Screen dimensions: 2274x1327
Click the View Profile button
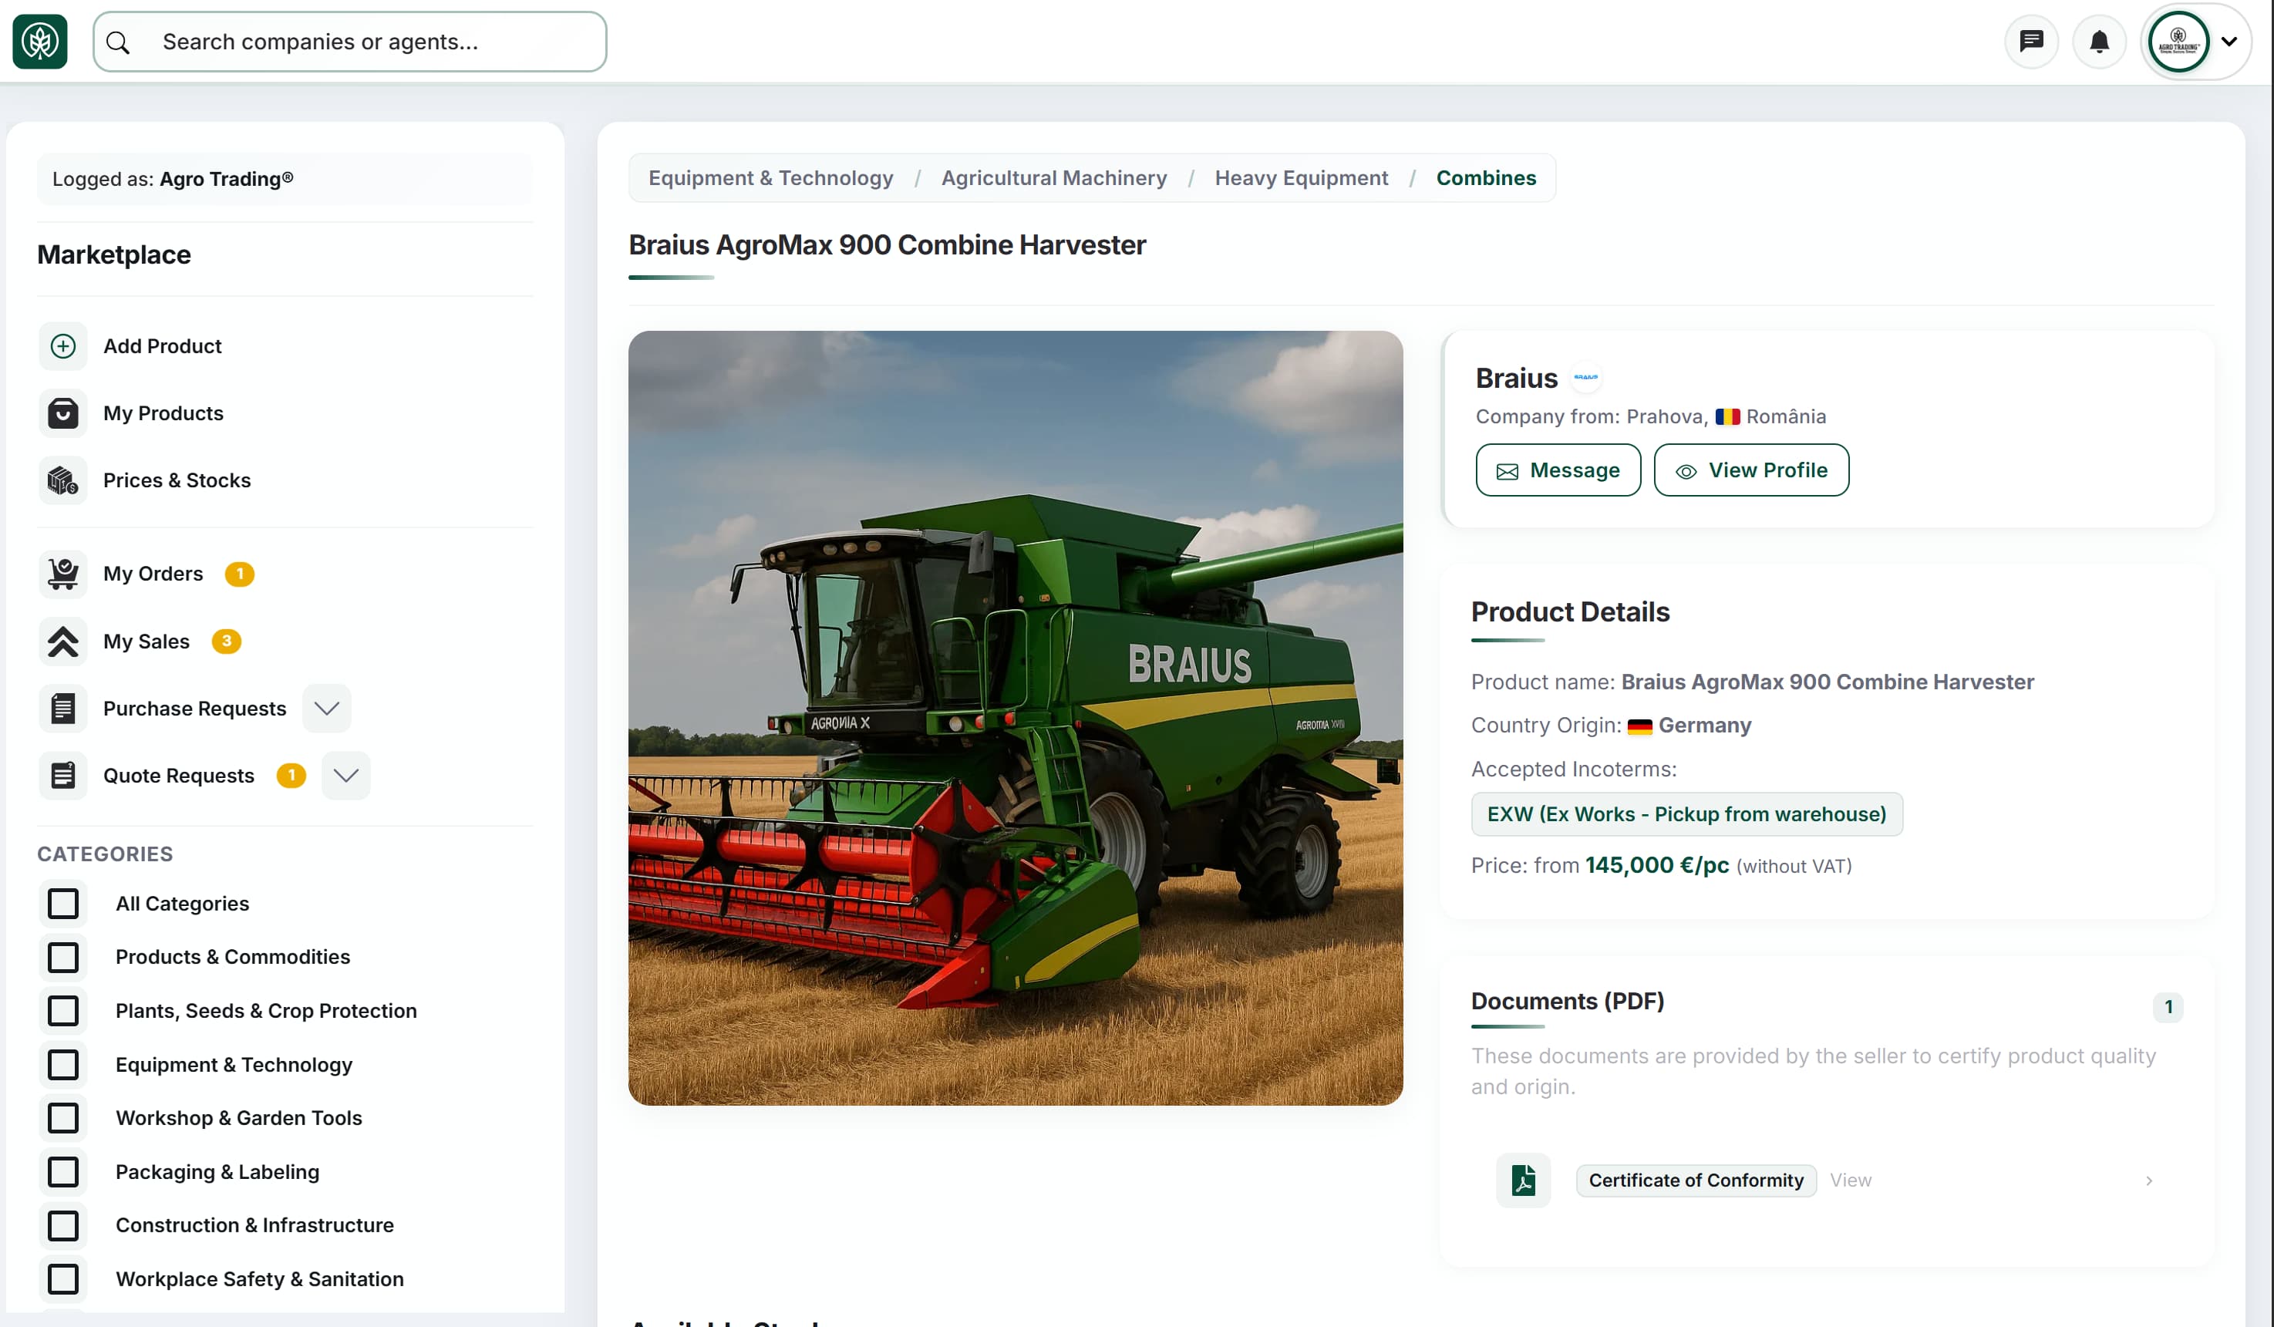tap(1751, 470)
